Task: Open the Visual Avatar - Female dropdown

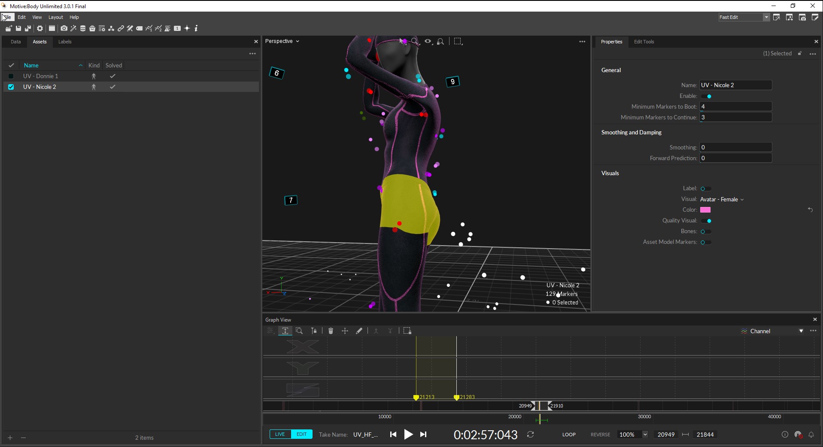Action: [722, 199]
